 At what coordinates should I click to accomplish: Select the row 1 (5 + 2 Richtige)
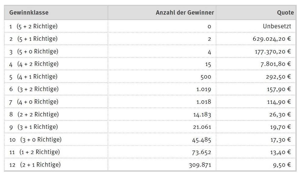pos(149,26)
